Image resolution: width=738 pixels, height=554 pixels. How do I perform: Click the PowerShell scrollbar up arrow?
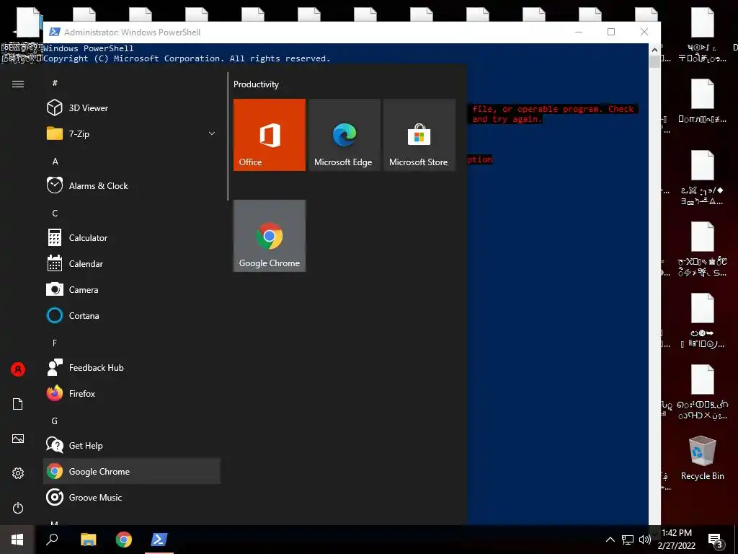(654, 49)
